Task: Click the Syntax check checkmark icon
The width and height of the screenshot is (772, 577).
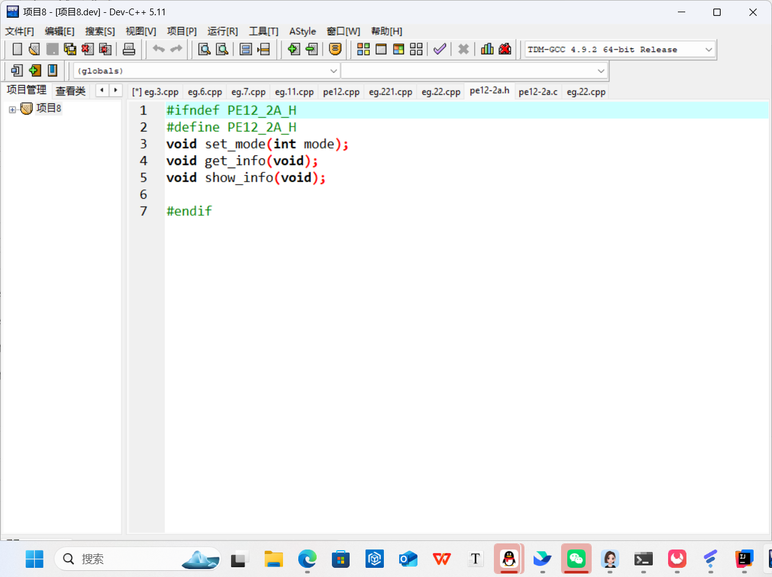Action: tap(439, 50)
